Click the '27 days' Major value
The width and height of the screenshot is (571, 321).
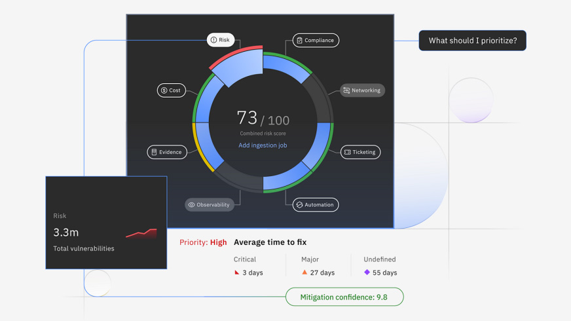point(322,273)
